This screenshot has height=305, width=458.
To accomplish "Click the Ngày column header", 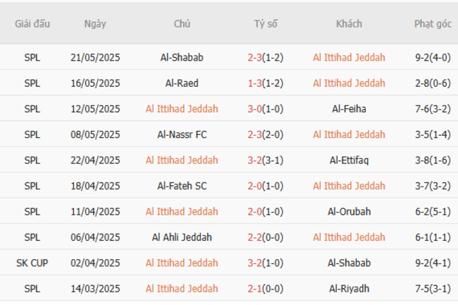I will click(x=95, y=24).
